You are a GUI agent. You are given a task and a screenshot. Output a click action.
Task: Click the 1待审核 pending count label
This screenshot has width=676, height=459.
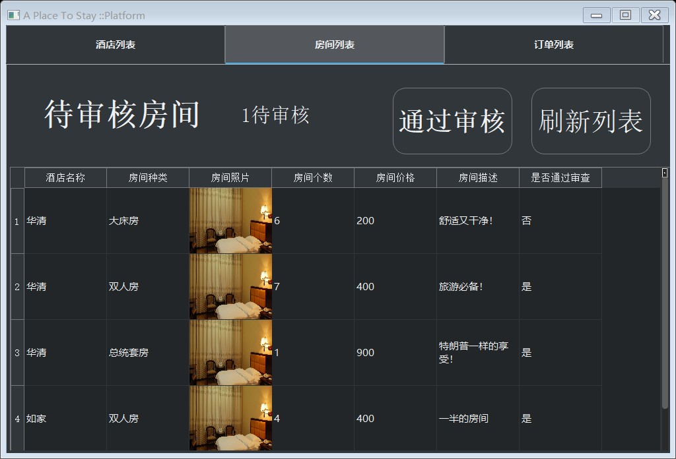(275, 115)
